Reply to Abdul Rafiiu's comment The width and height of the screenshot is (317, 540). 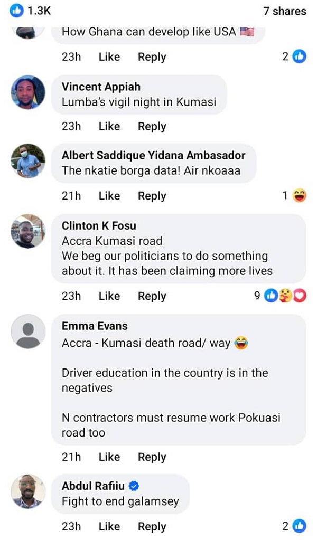click(x=152, y=526)
